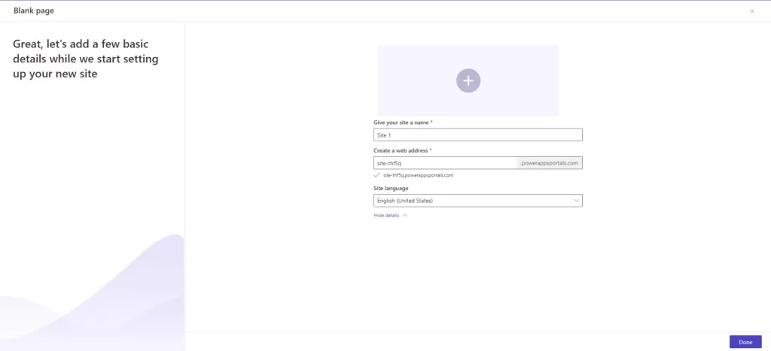The height and width of the screenshot is (351, 771).
Task: Click inside the Site 1 name field
Action: pyautogui.click(x=477, y=135)
